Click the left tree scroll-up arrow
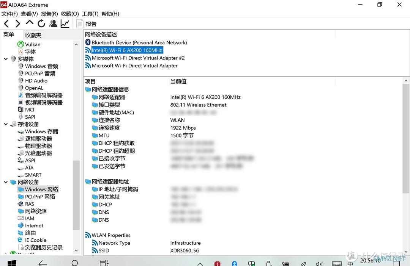Screen dimensions: 410x266 click(76, 45)
